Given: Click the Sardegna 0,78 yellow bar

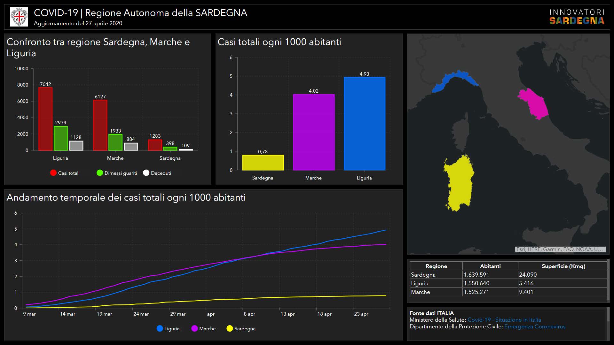Looking at the screenshot, I should pos(263,163).
